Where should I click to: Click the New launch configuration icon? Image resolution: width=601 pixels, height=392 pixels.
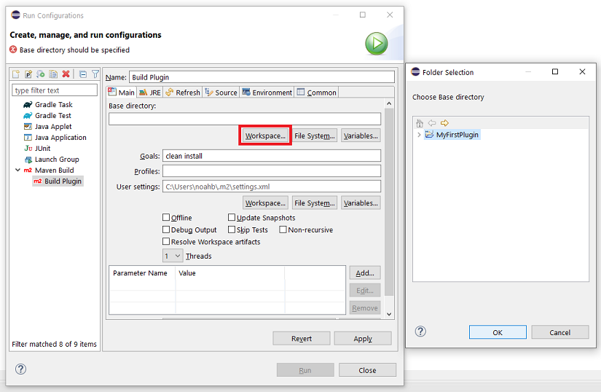click(x=16, y=74)
